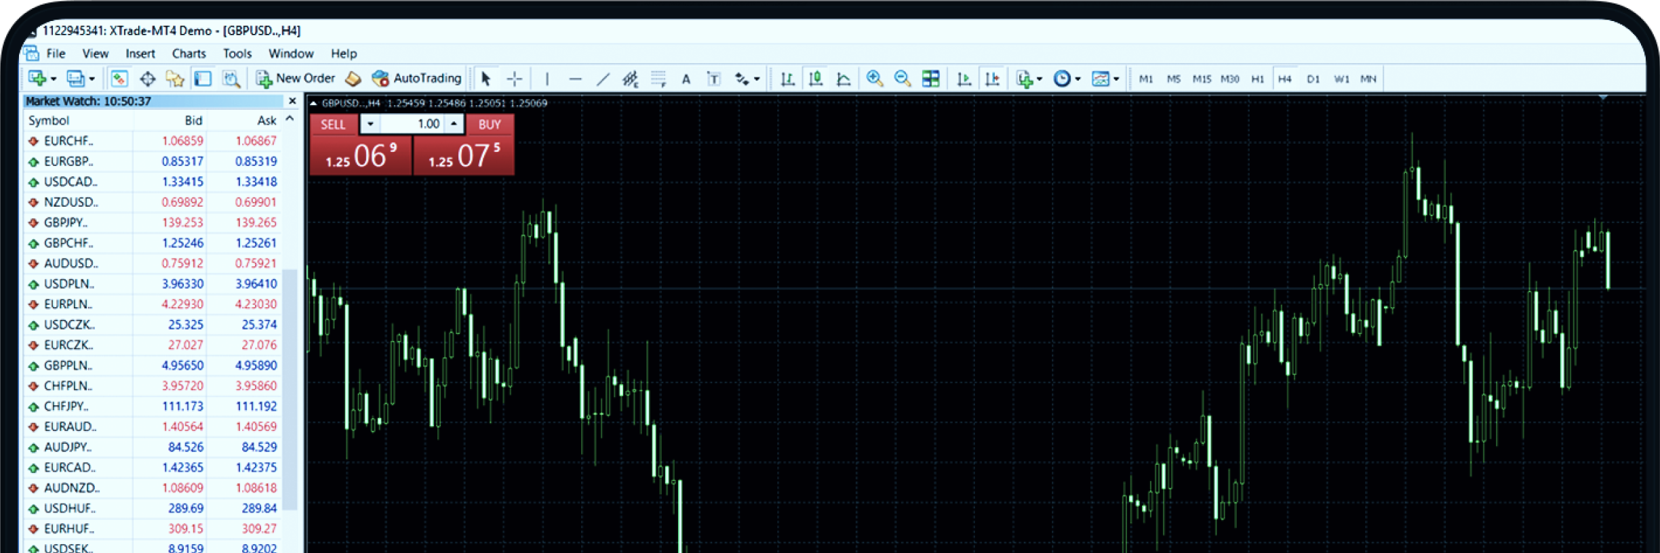
Task: Select the draw vertical line tool
Action: 547,79
